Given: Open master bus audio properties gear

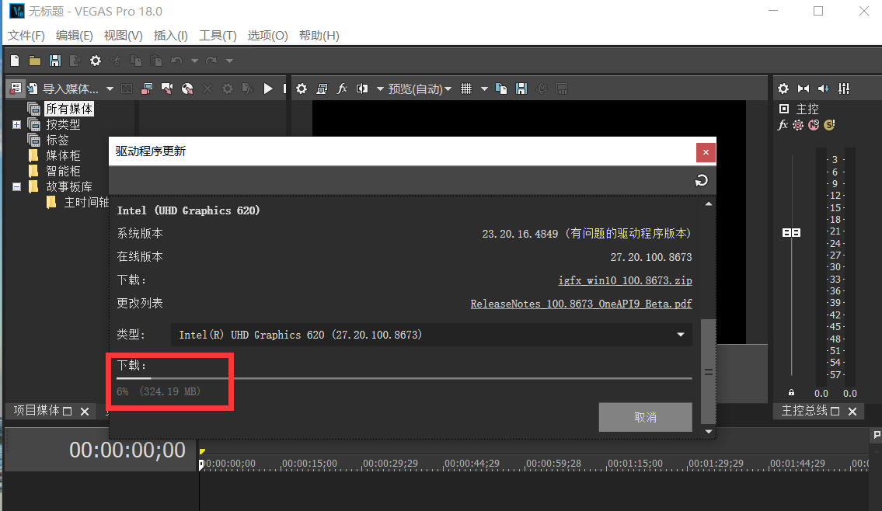Looking at the screenshot, I should pyautogui.click(x=783, y=89).
